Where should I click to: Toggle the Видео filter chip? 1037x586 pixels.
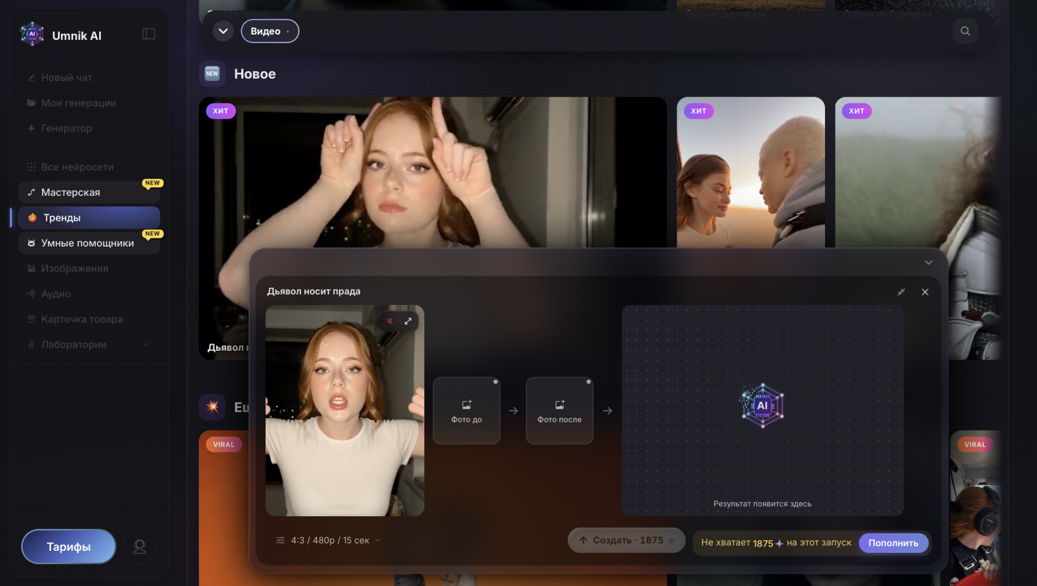point(270,31)
